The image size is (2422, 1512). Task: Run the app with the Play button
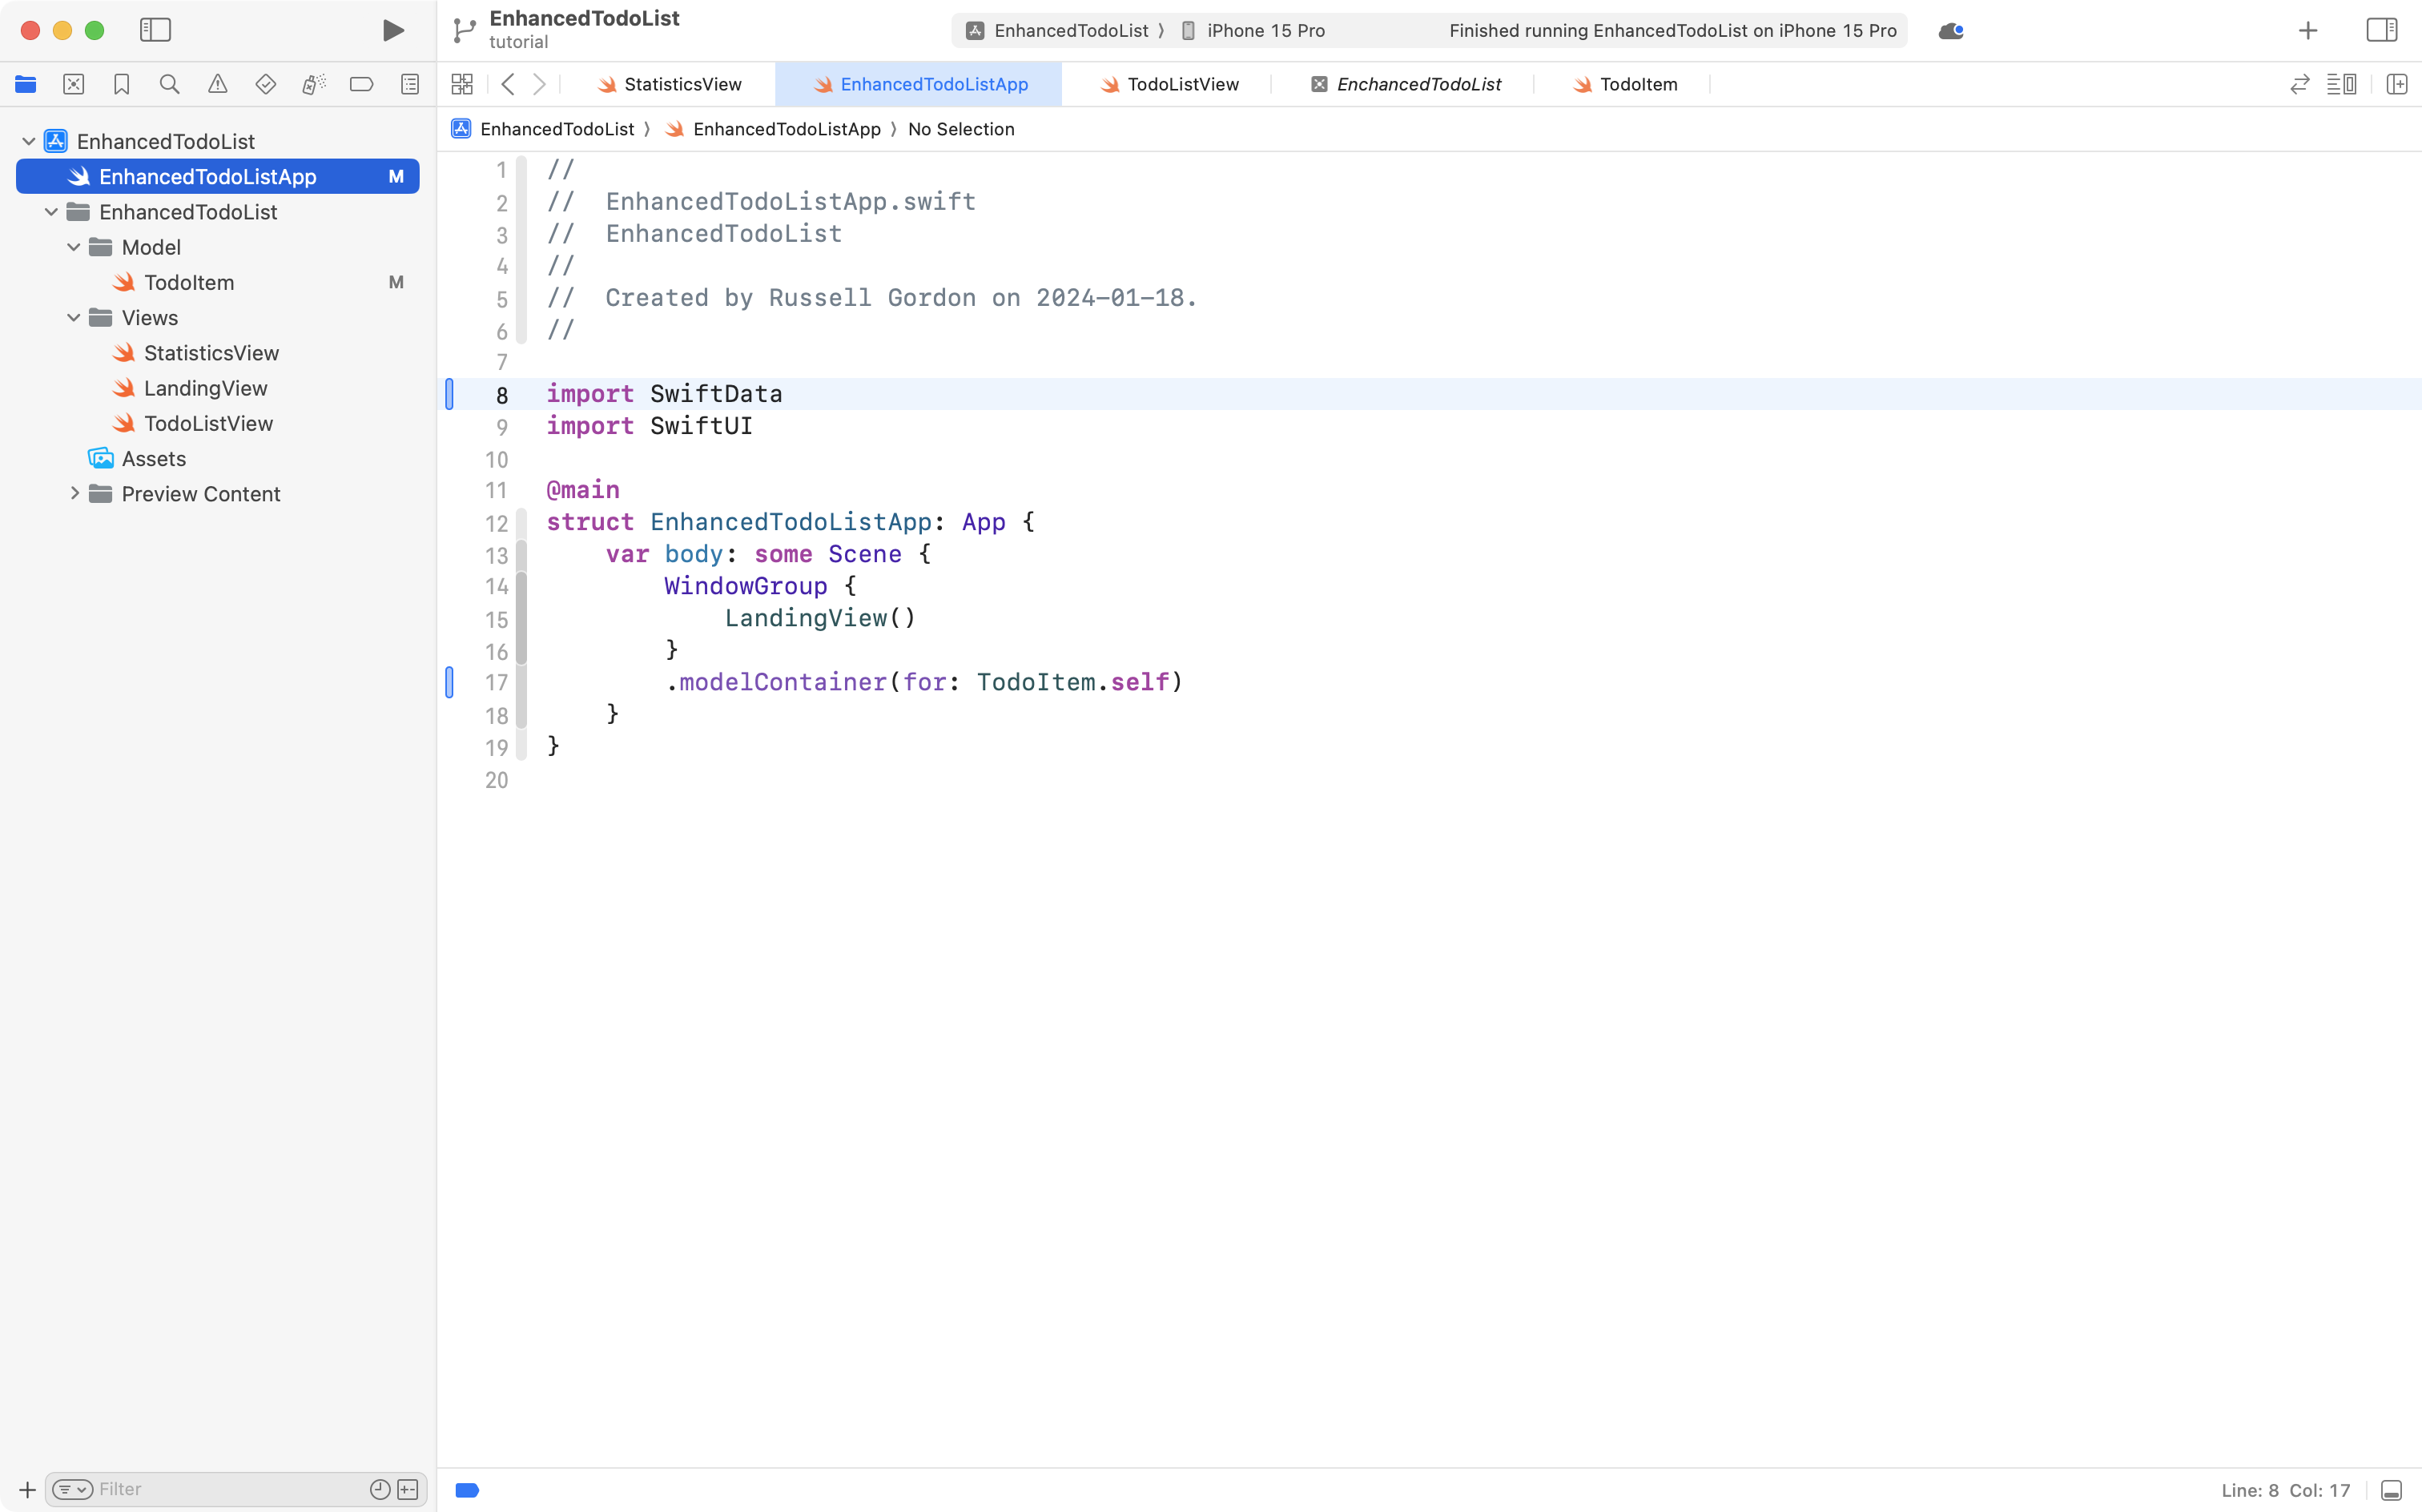(x=392, y=30)
